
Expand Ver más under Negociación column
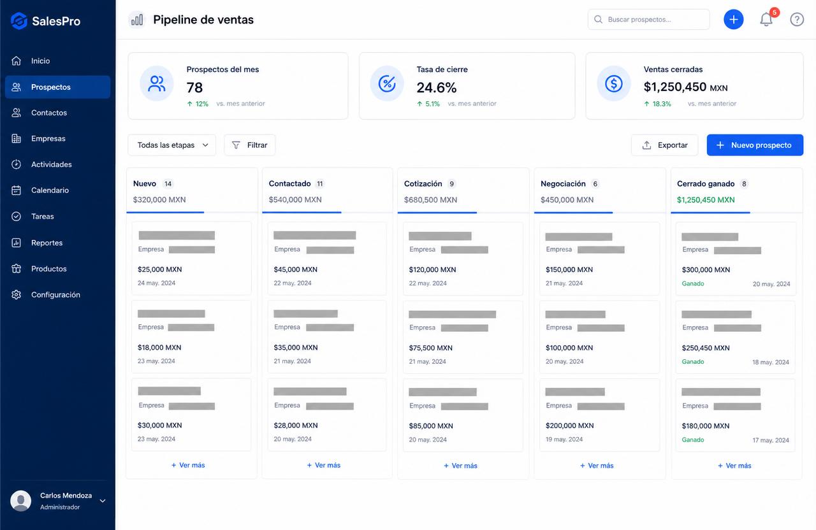click(x=597, y=466)
